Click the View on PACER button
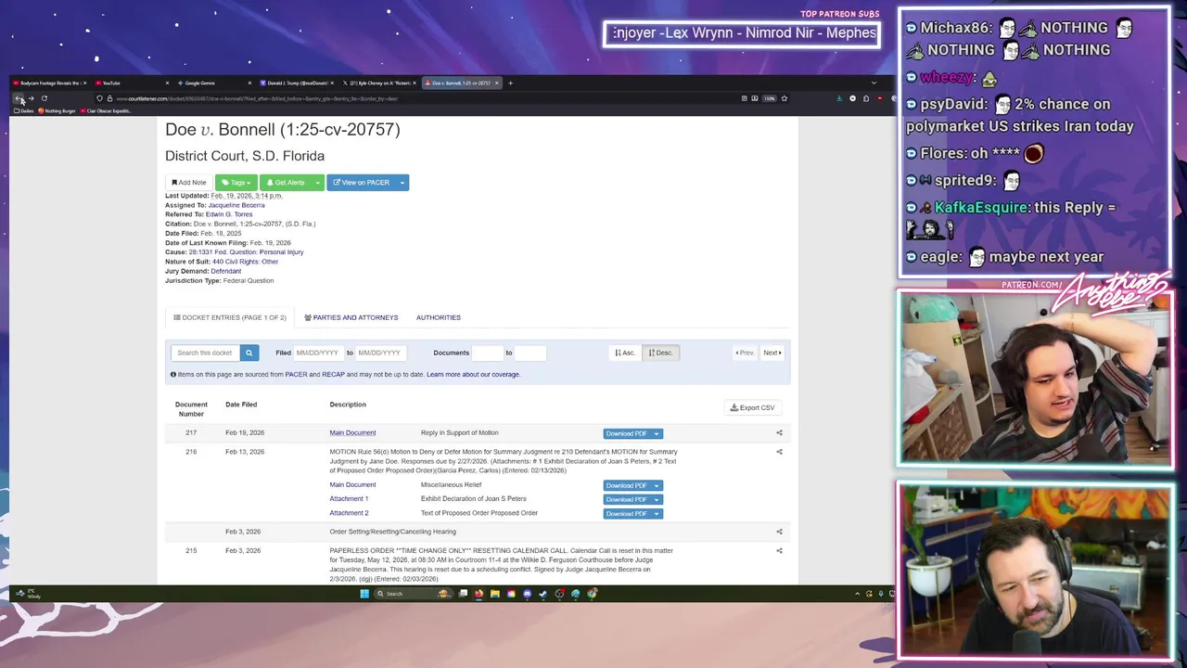Screen dimensions: 1187x668 coord(362,183)
